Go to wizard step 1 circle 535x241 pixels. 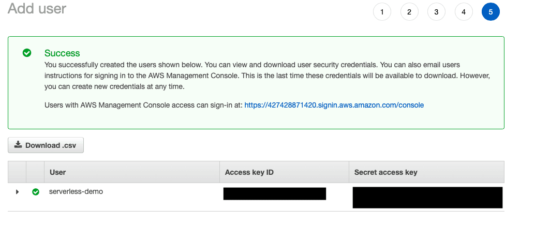pyautogui.click(x=382, y=12)
